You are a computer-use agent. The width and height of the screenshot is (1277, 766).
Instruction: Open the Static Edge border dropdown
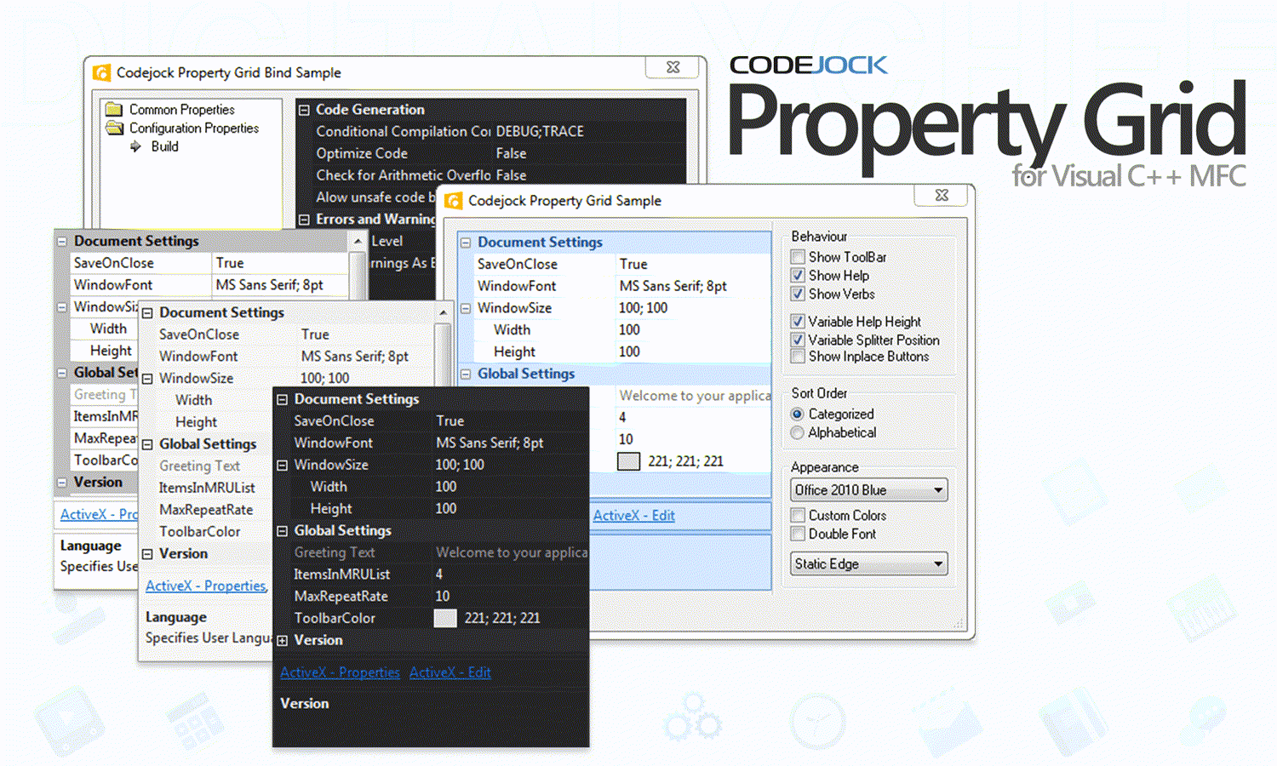point(868,563)
